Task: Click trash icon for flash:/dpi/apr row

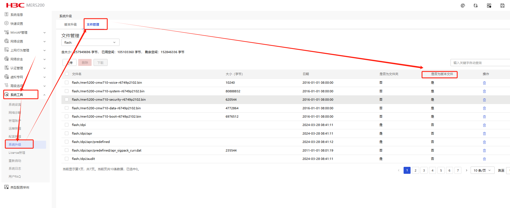Action: click(x=484, y=133)
